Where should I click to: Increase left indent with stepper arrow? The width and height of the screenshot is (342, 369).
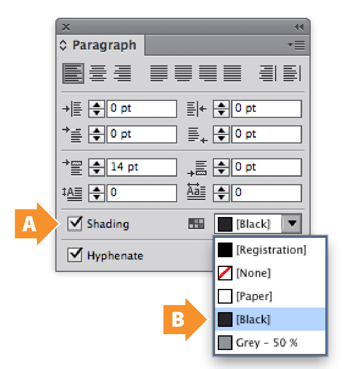(x=97, y=105)
